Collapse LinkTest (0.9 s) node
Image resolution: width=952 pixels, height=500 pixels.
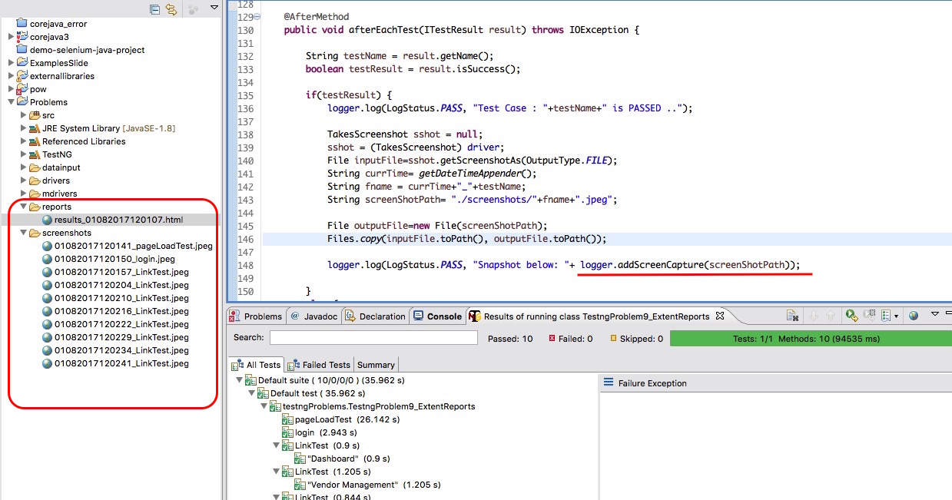277,445
